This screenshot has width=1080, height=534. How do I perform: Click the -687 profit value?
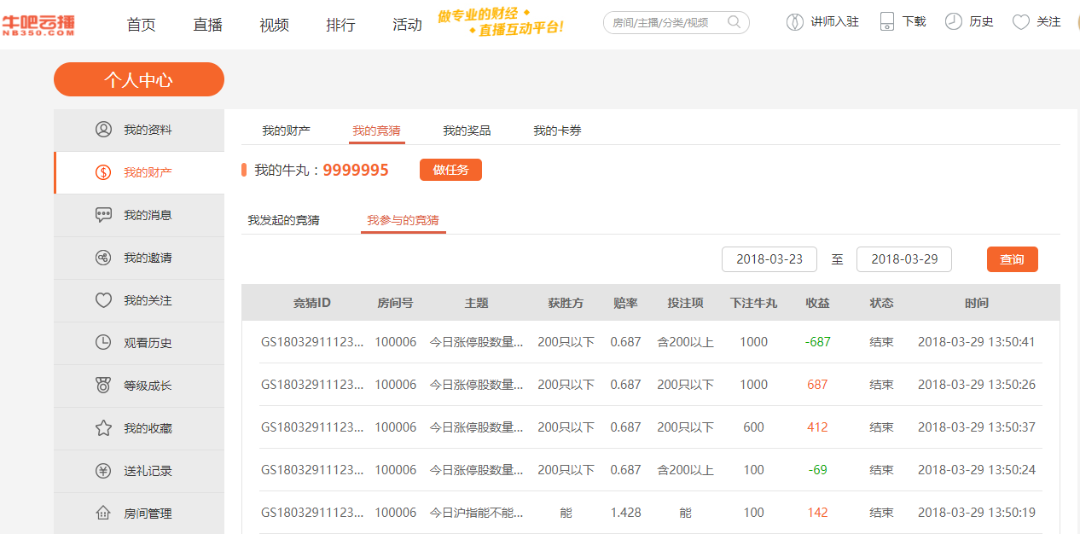tap(817, 342)
